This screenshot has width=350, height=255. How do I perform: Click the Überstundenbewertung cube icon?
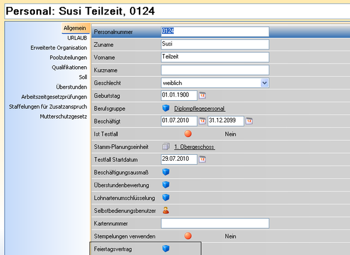coord(166,185)
